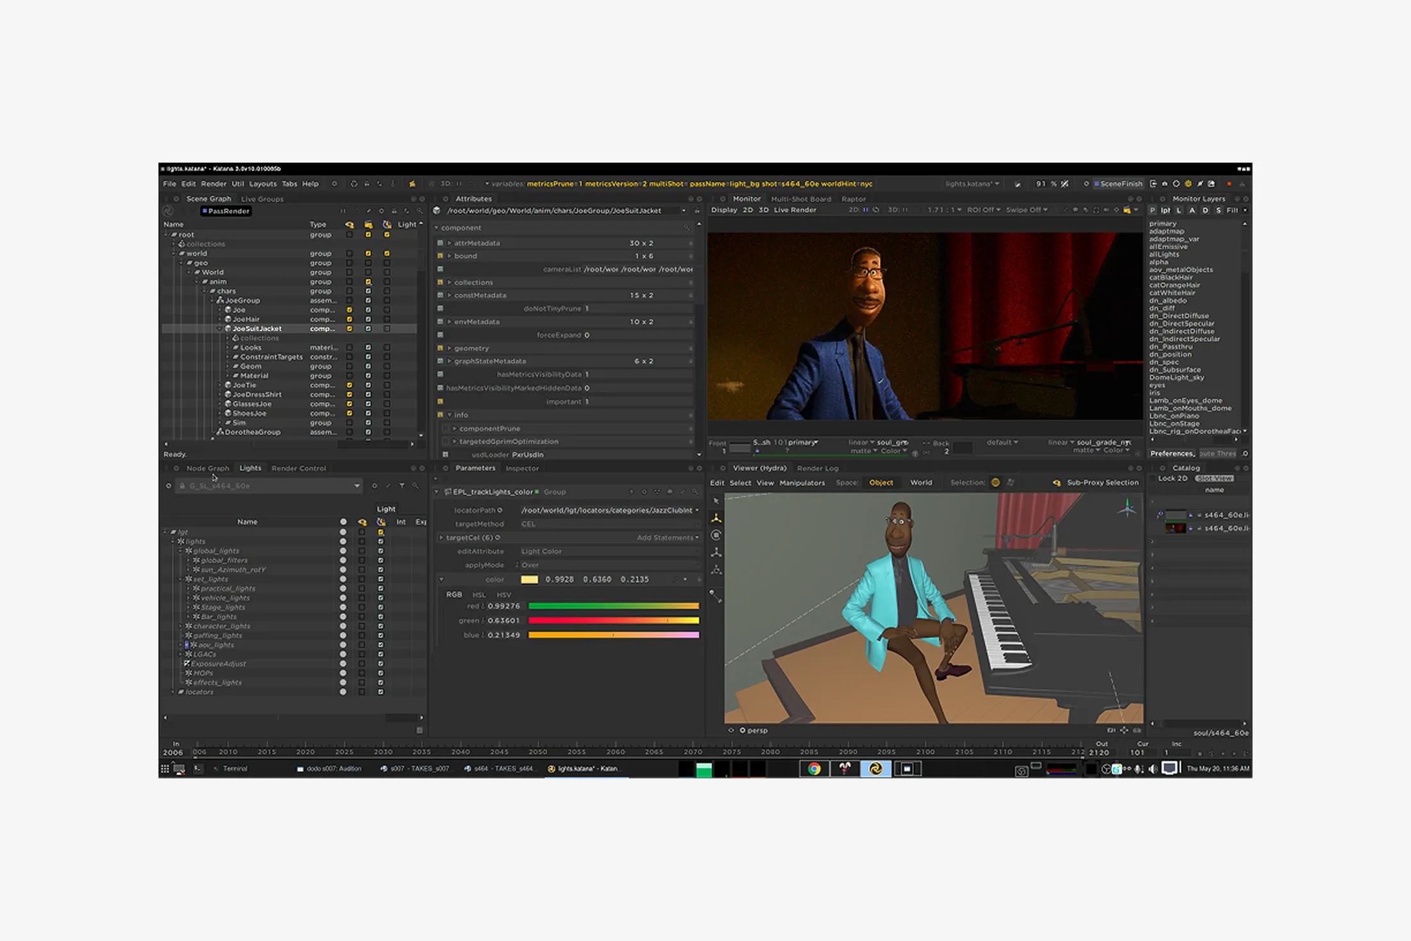Click the yellow Selection mode circle icon
This screenshot has height=941, width=1411.
(x=995, y=482)
